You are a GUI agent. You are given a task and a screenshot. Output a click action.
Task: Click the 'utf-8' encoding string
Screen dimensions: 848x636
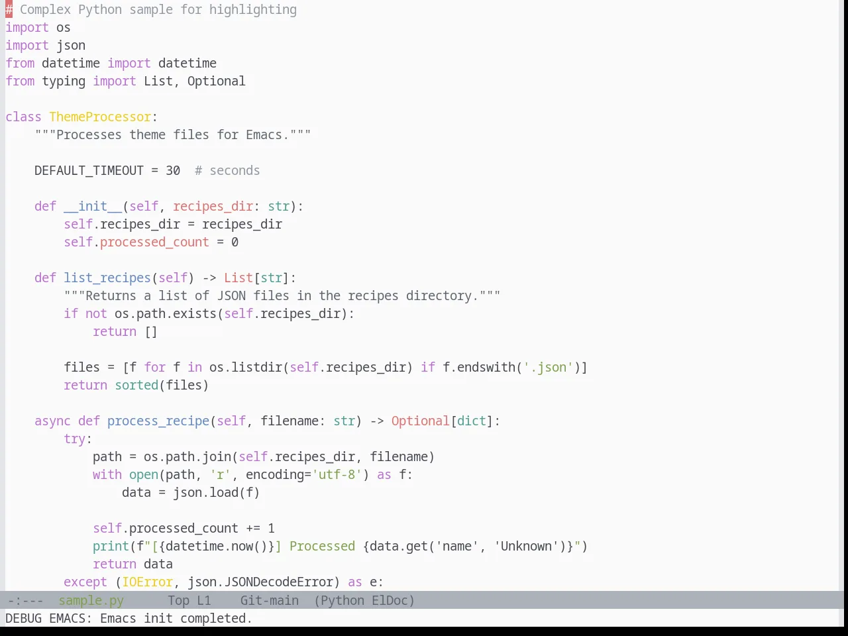(337, 475)
